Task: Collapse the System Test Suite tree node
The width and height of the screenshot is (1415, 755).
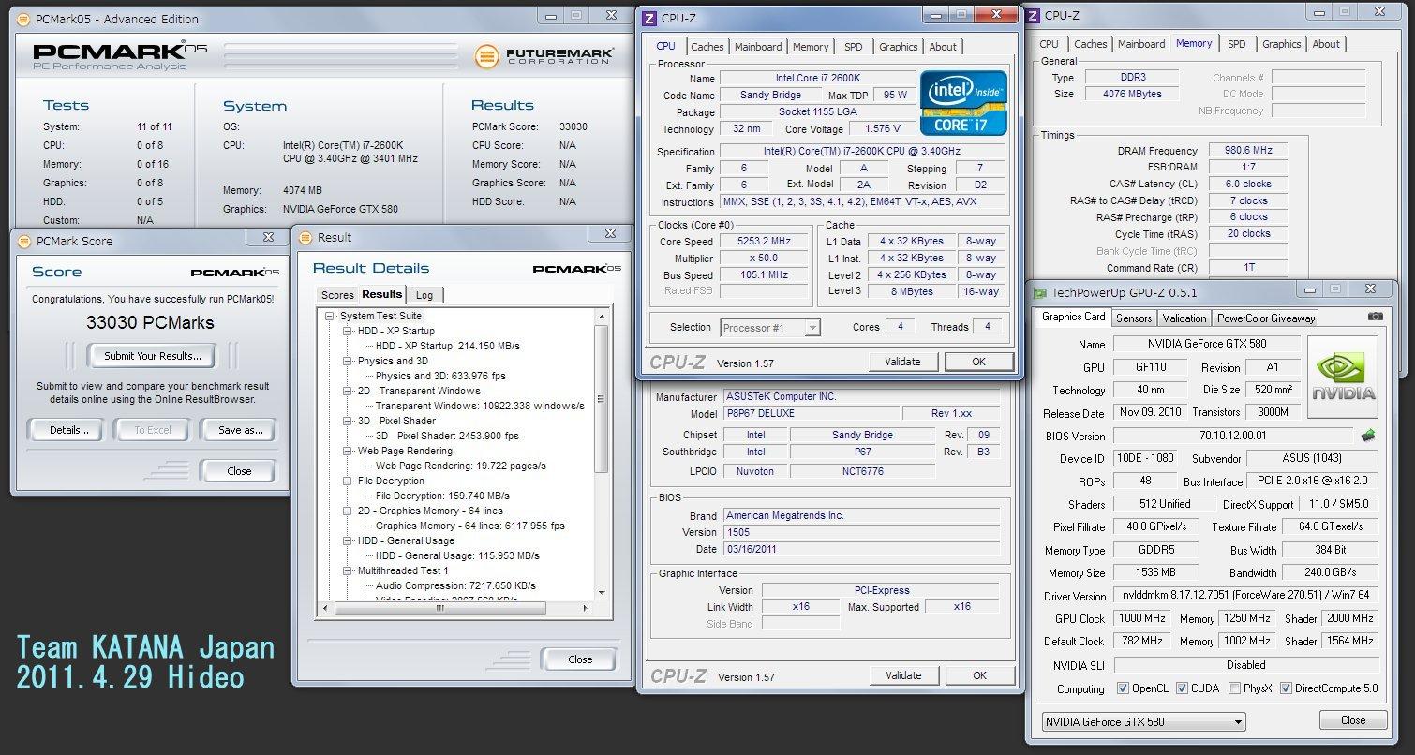Action: (x=330, y=317)
